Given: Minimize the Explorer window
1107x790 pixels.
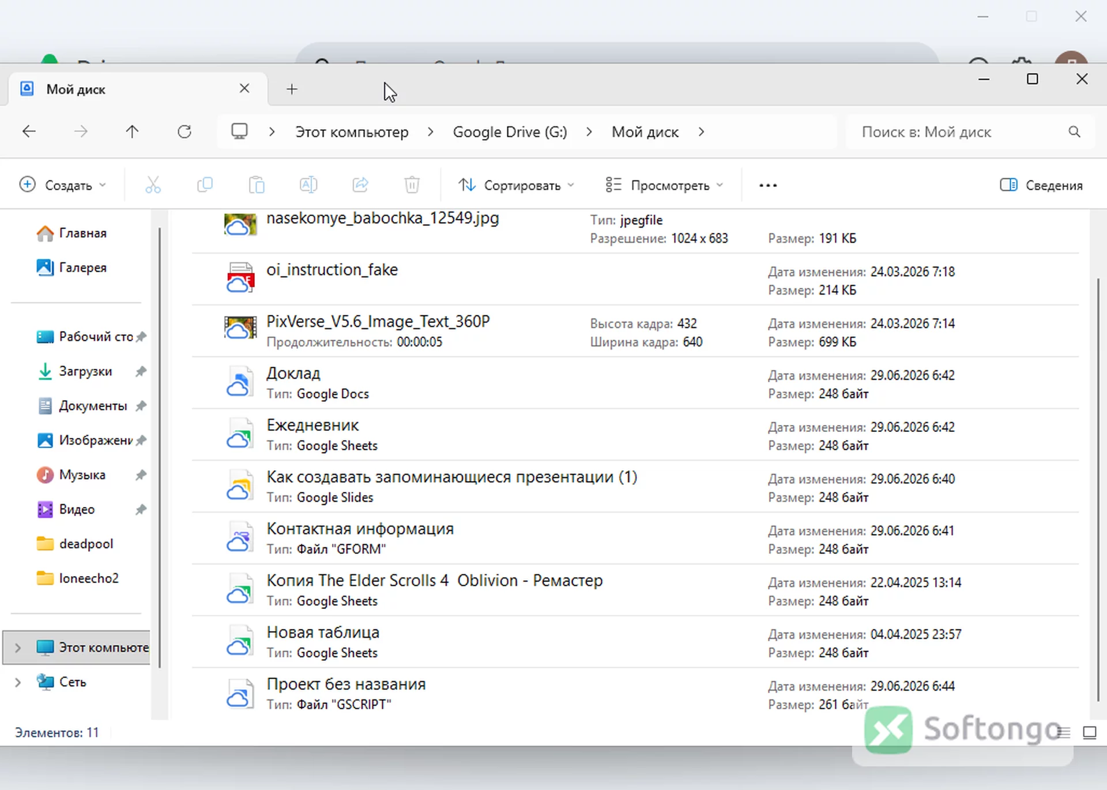Looking at the screenshot, I should point(984,79).
